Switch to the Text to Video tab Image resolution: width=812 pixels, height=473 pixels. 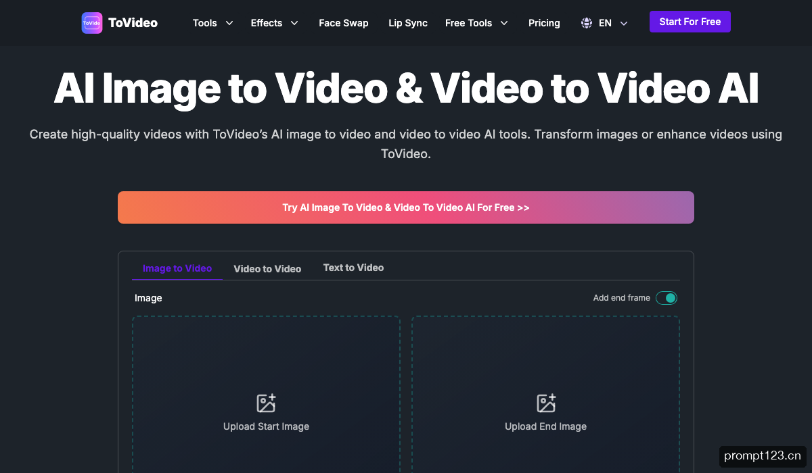[353, 268]
